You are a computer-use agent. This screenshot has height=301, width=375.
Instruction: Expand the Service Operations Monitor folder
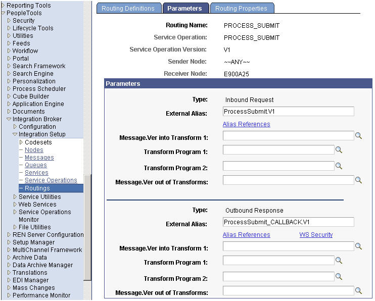coord(15,212)
